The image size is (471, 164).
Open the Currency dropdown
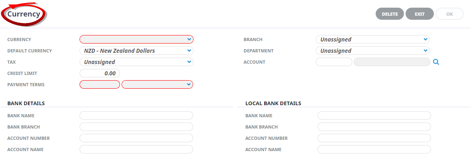tap(137, 39)
